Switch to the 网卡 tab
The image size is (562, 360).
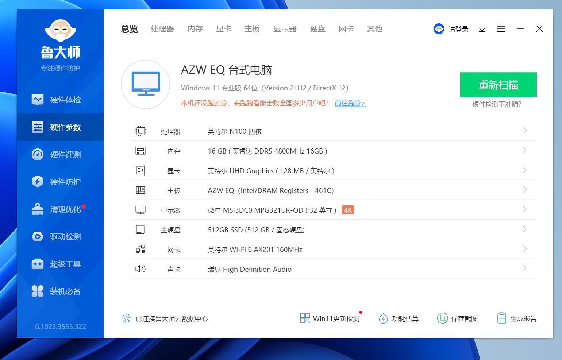tap(346, 29)
